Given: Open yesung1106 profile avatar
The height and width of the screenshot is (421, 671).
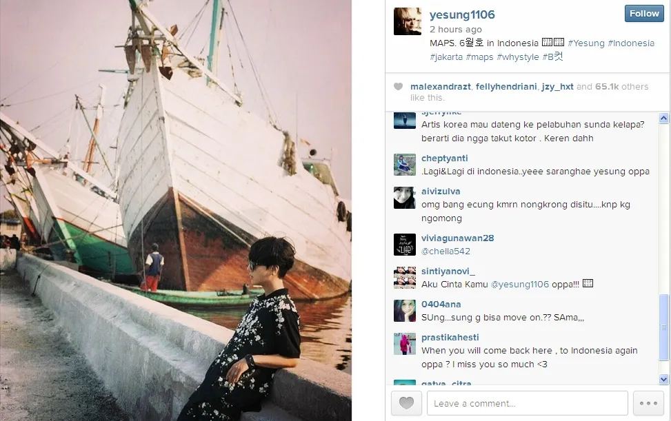Looking at the screenshot, I should [408, 21].
